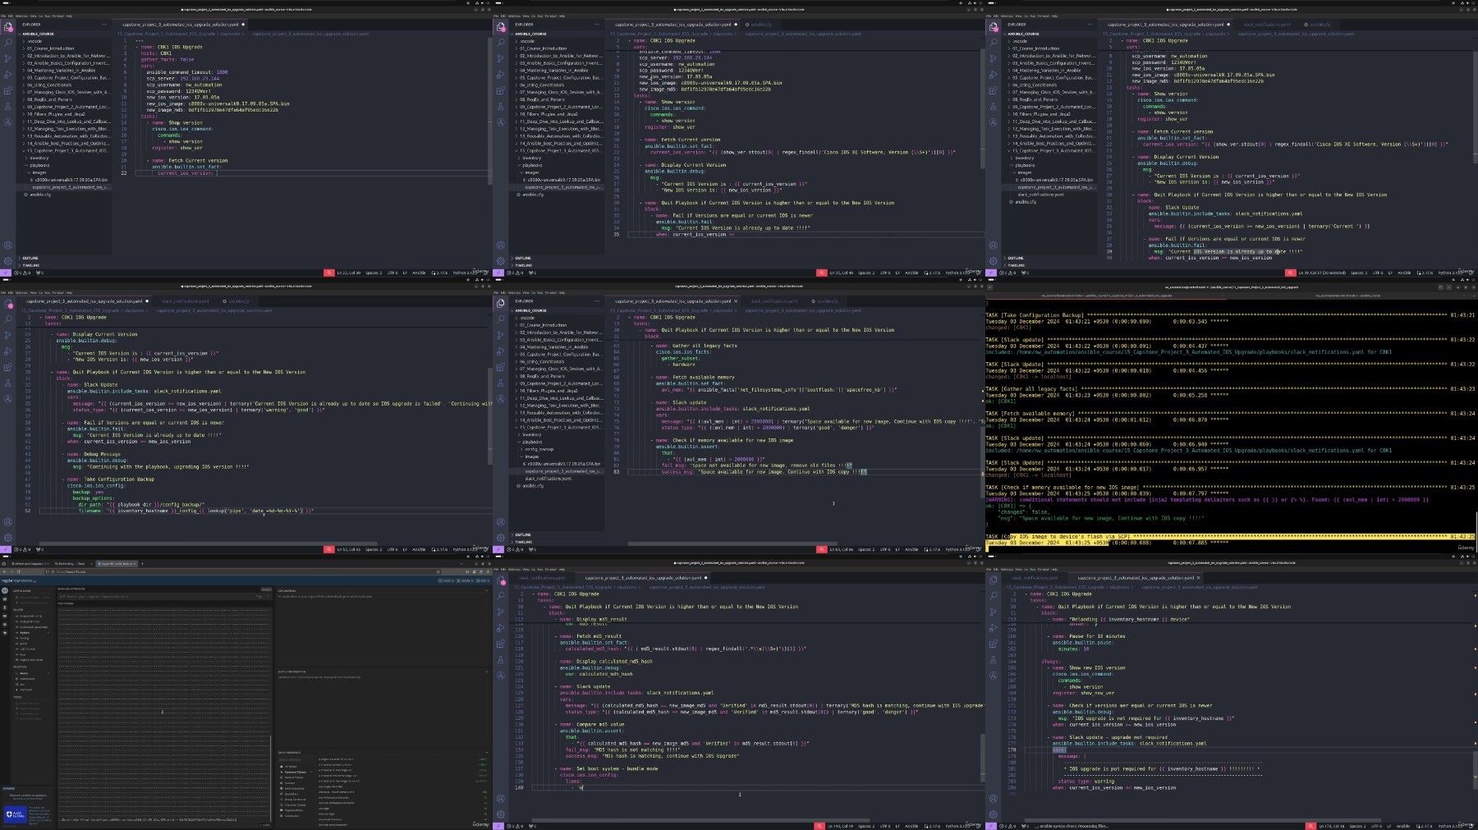Click the bookmark star in browser address bar

point(436,571)
